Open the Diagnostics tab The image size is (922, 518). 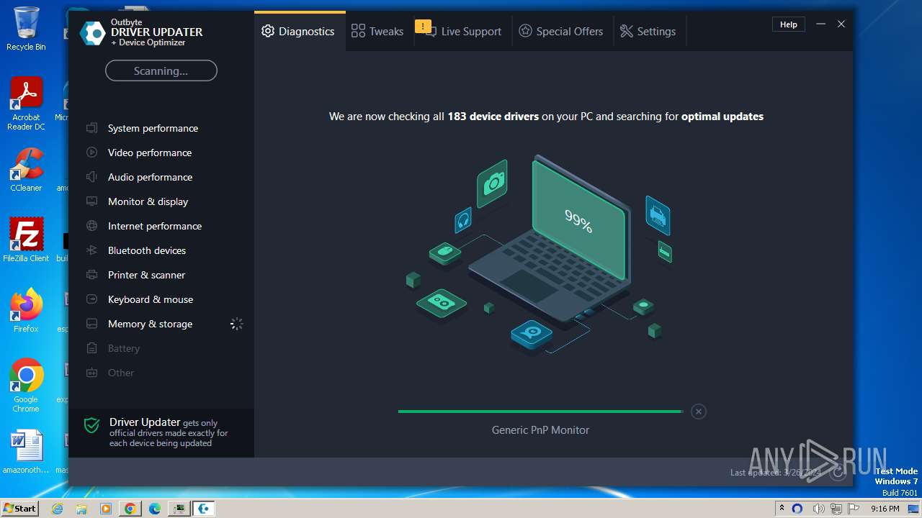299,32
